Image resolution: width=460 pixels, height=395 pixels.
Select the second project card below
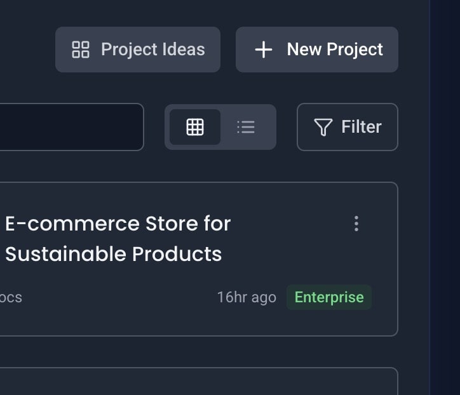tap(191, 382)
